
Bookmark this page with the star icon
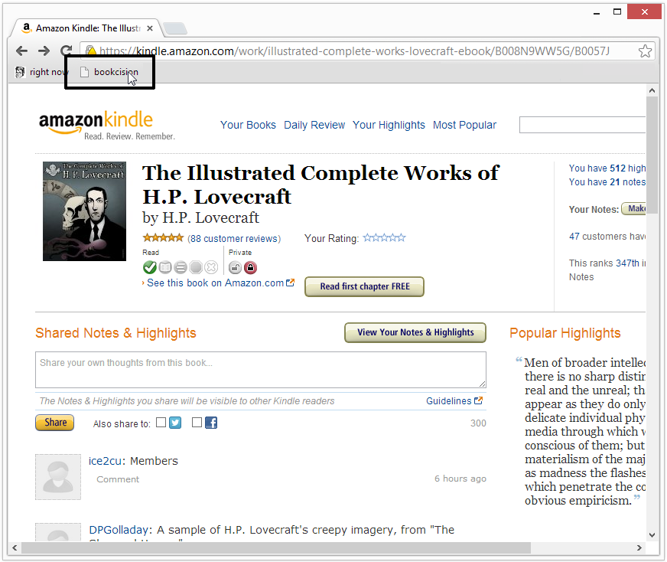[645, 51]
